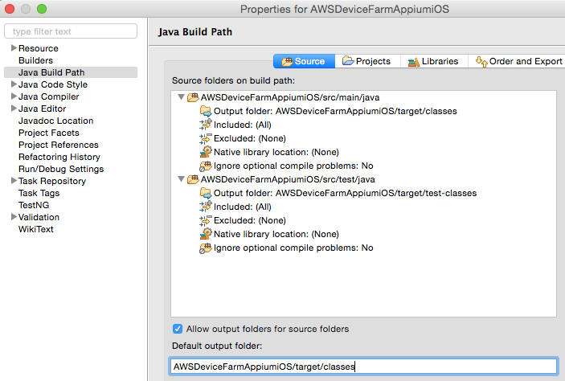Open the WikiText properties page
Viewport: 565px width, 381px height.
[x=35, y=229]
